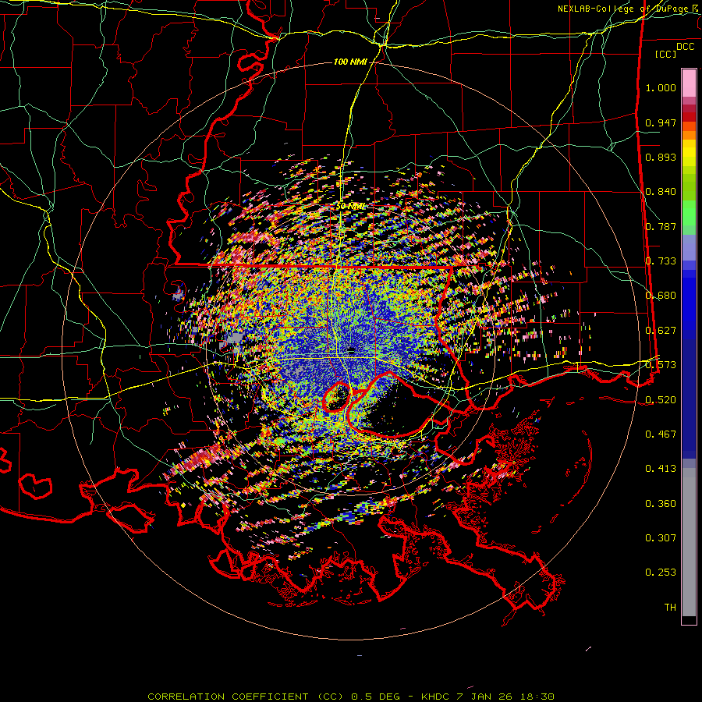Select the 0.520 legend value
Viewport: 702px width, 702px height.
(x=661, y=400)
